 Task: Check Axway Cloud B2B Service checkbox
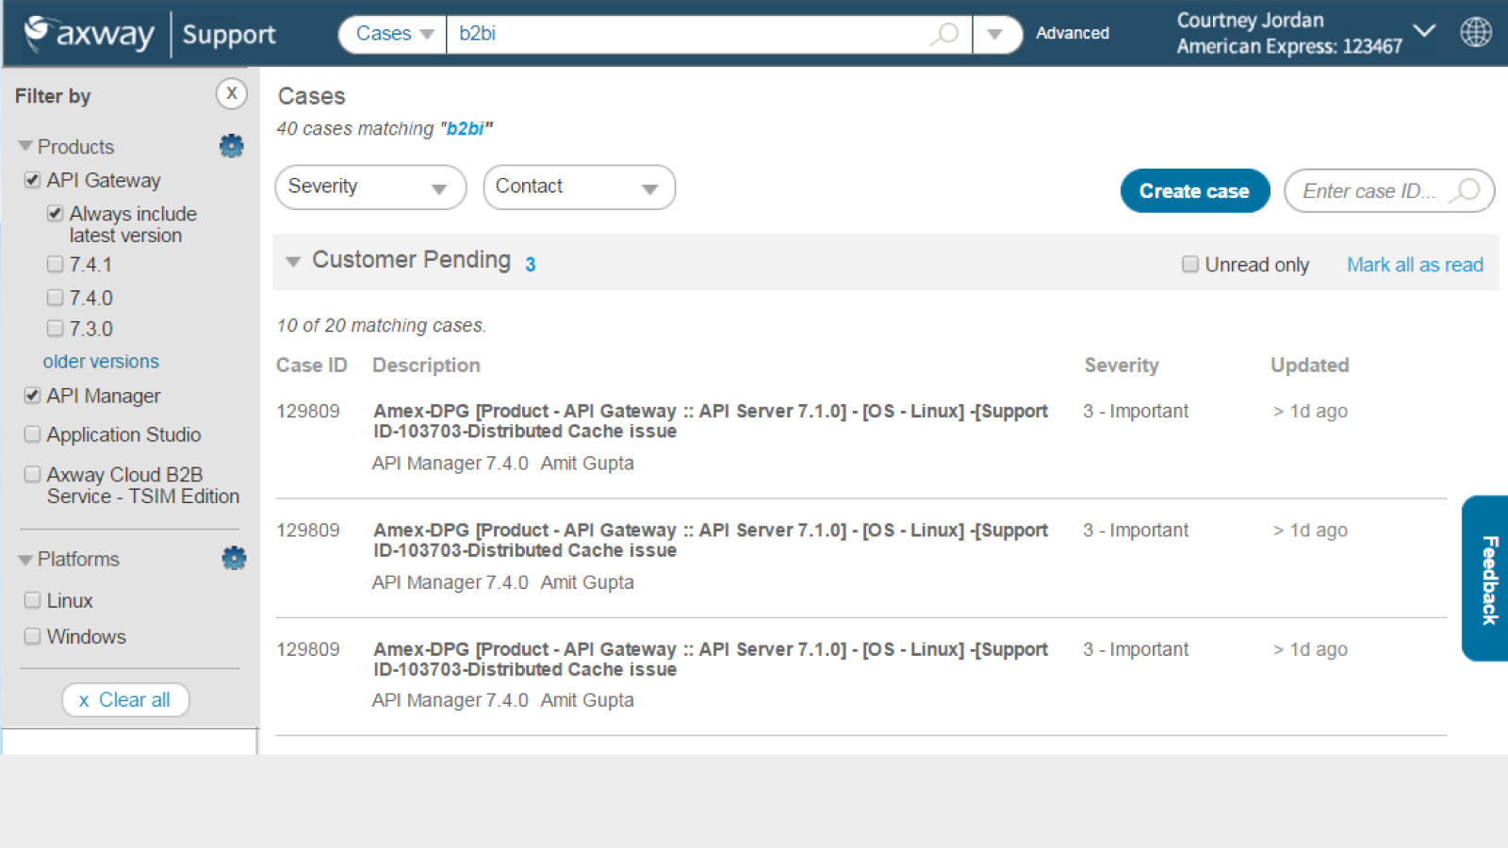(33, 474)
